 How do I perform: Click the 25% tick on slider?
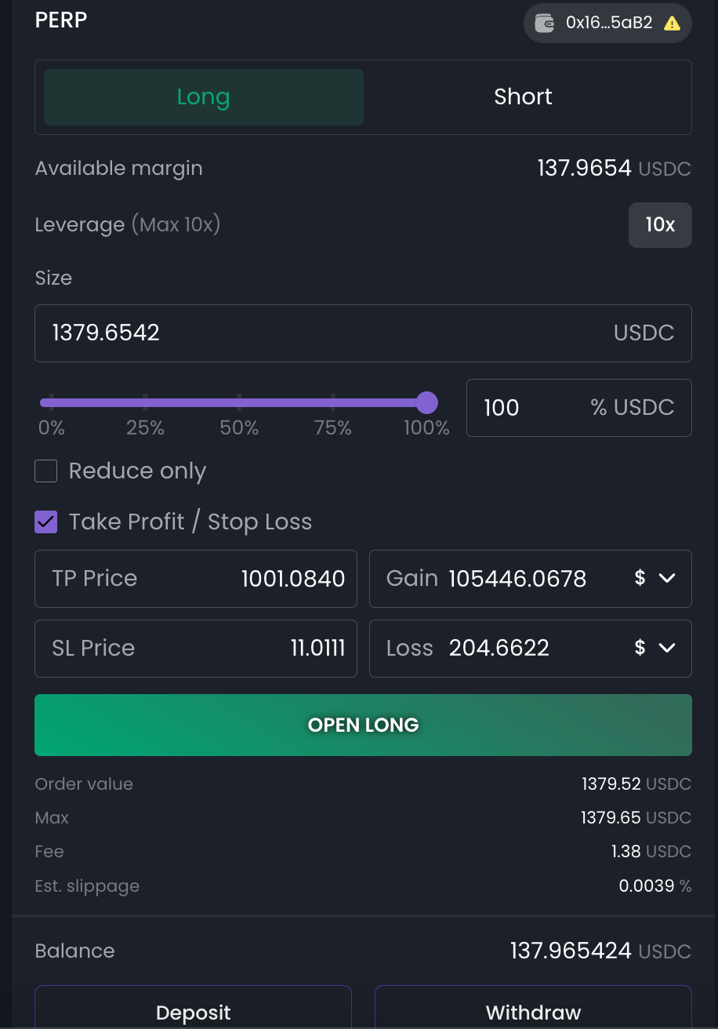click(x=146, y=403)
